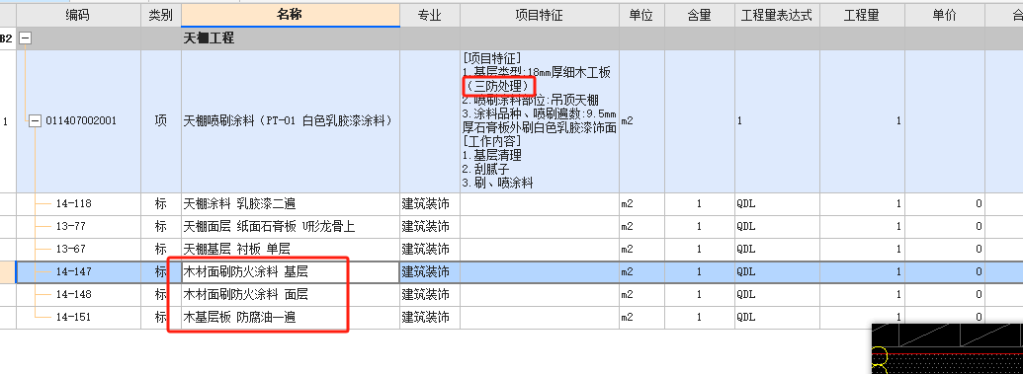Click the 名称 column header
The height and width of the screenshot is (374, 1023).
pos(291,16)
